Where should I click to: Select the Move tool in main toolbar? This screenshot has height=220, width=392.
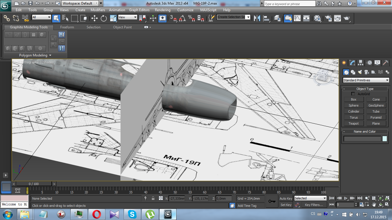click(x=94, y=18)
